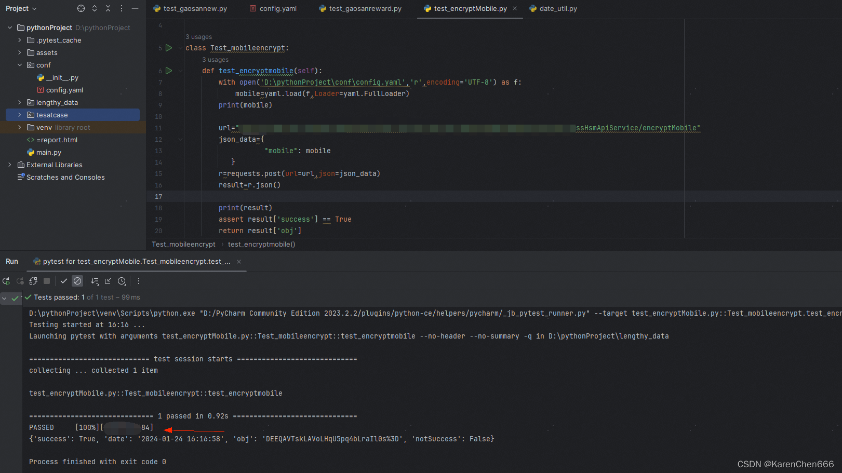Fold json_data dictionary at line 12
This screenshot has width=842, height=473.
pyautogui.click(x=180, y=139)
